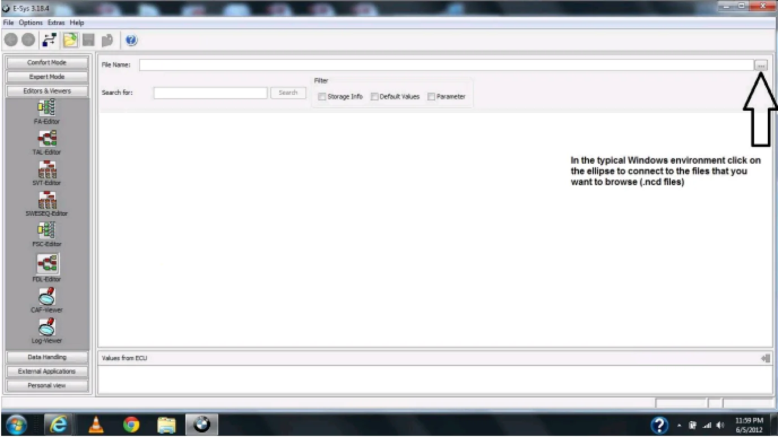Collapse the Editors & Viewers section
This screenshot has height=437, width=778.
click(47, 91)
